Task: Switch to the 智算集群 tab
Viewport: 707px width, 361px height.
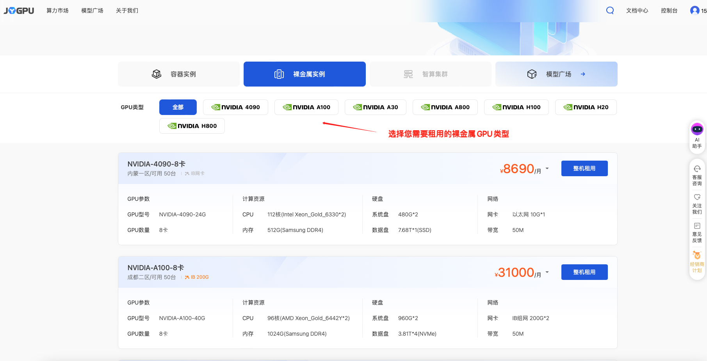Action: coord(431,74)
